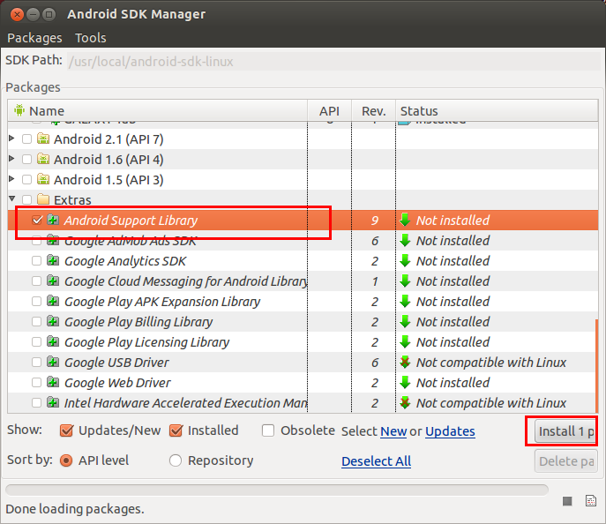Click the Google USB Driver package icon

click(x=53, y=362)
